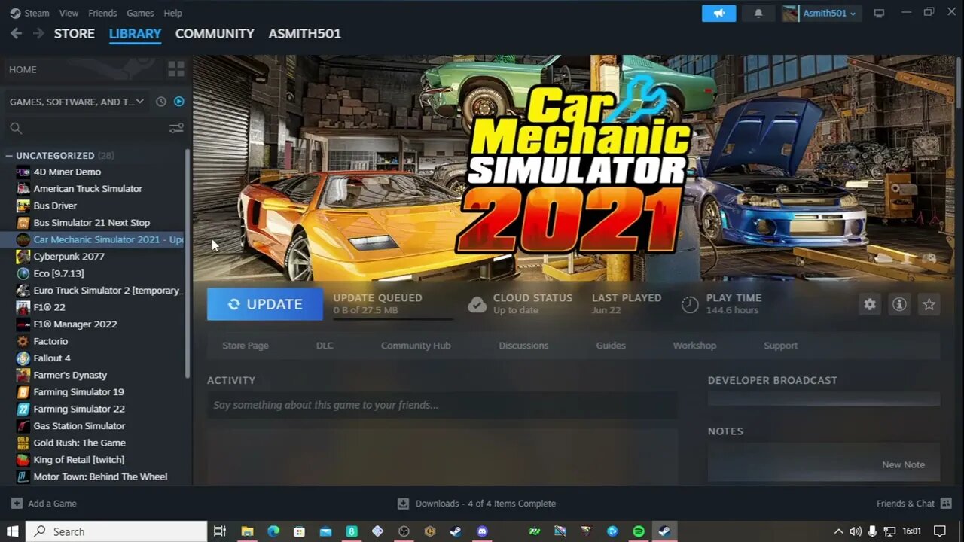
Task: Open the notifications bell icon
Action: (758, 13)
